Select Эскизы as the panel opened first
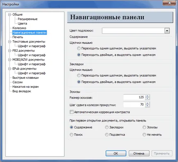The height and width of the screenshot is (162, 178). [144, 127]
